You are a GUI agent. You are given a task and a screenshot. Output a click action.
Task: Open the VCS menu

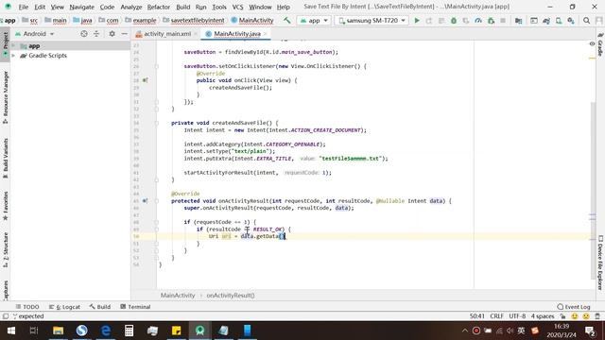tap(237, 7)
